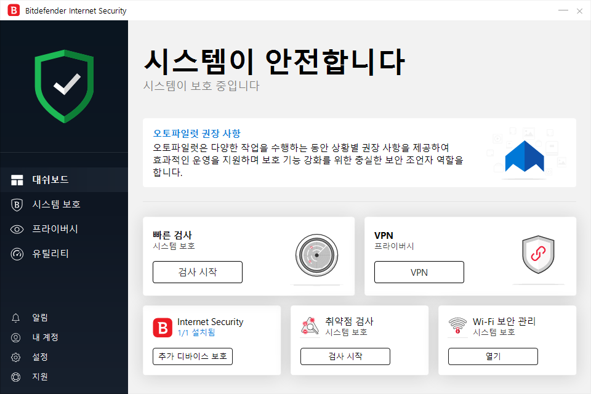The image size is (591, 394).
Task: Click the 빠른 검사 card title
Action: pos(172,235)
